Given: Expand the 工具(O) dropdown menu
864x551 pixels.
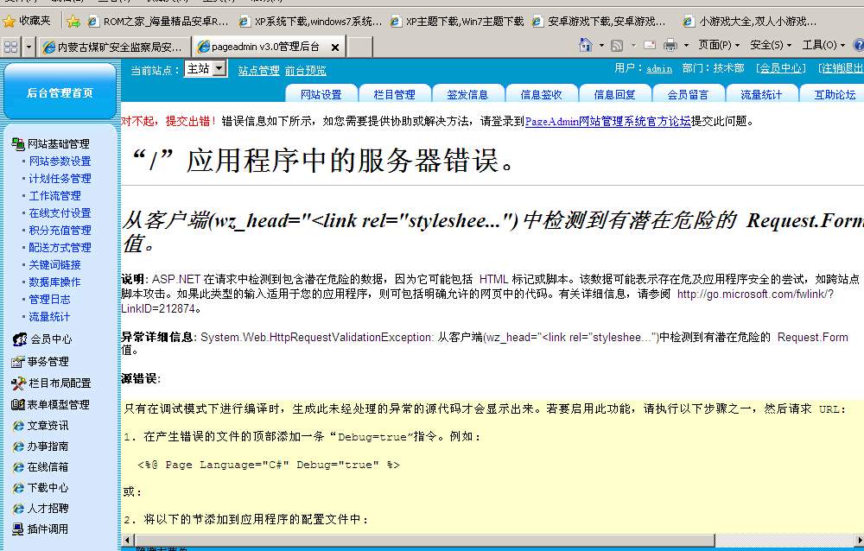Looking at the screenshot, I should (823, 45).
